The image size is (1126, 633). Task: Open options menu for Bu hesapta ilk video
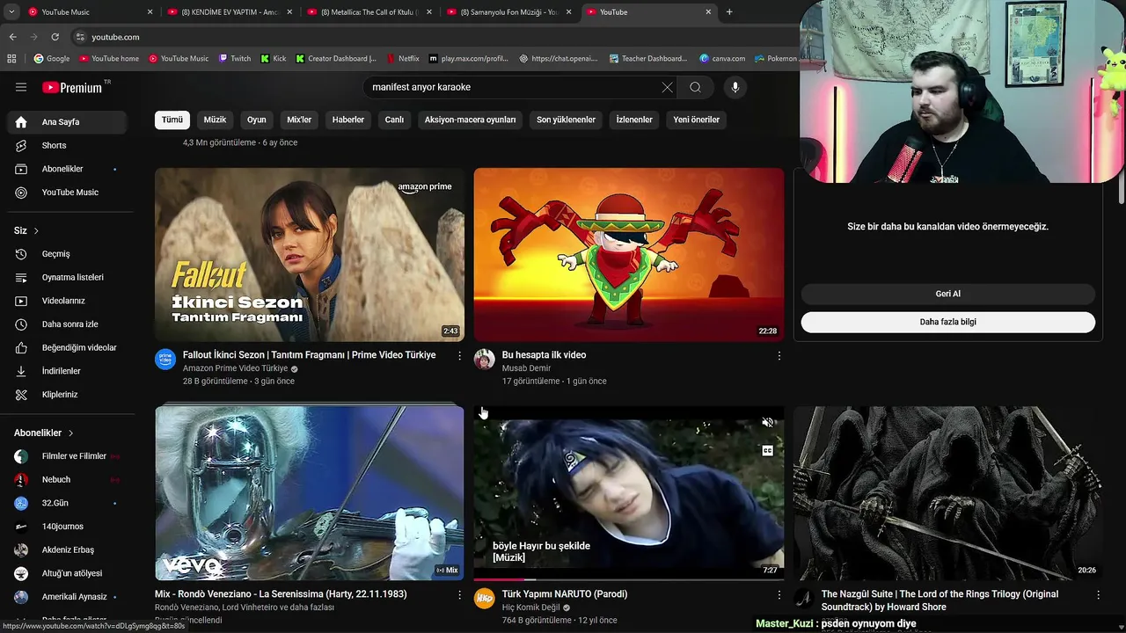[779, 356]
